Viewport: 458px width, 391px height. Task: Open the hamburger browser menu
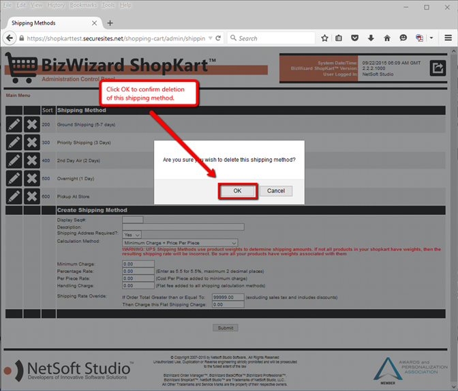pos(448,38)
